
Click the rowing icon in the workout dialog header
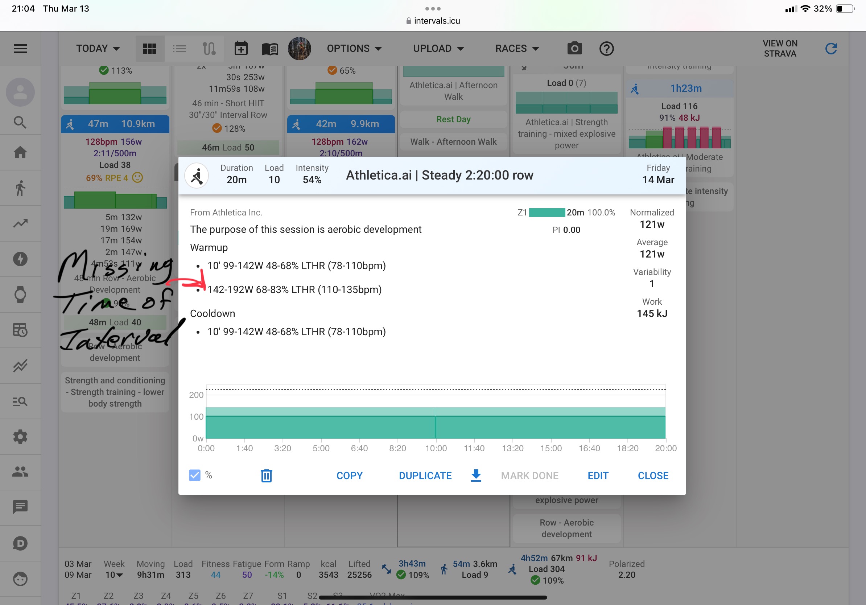197,176
